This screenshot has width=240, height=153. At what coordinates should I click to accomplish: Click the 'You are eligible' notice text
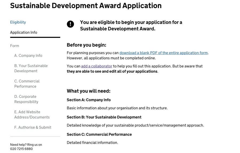pyautogui.click(x=131, y=25)
